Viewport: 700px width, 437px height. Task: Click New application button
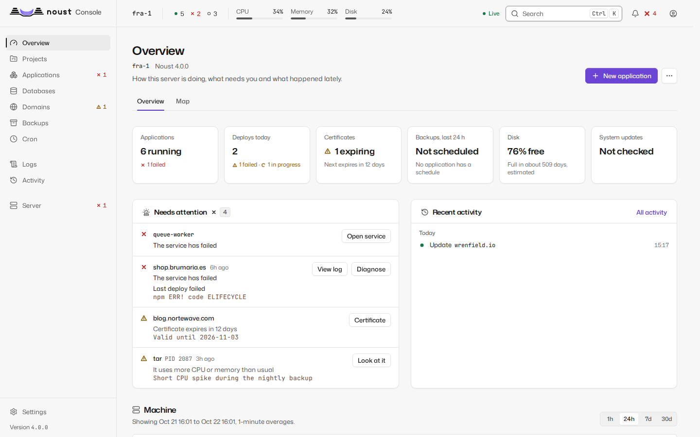coord(621,76)
